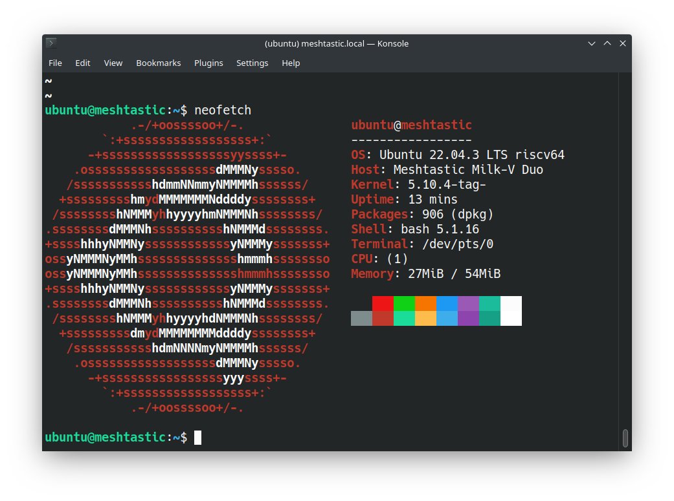
Task: Click the Konsole terminal icon in title bar
Action: pos(51,43)
